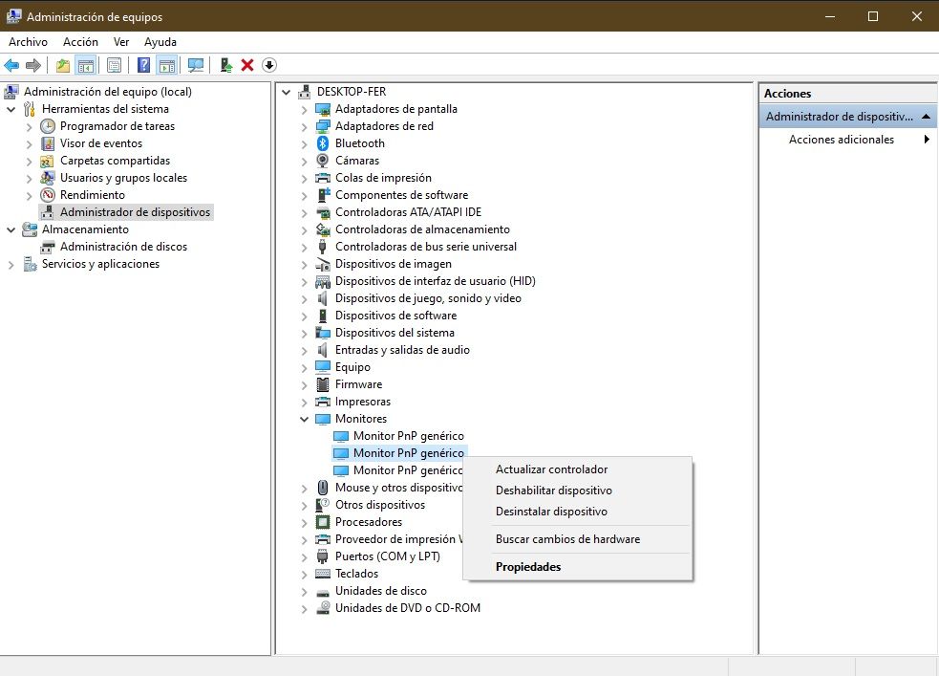Click the Firmware category icon
Screen dimensions: 939x676
(323, 384)
